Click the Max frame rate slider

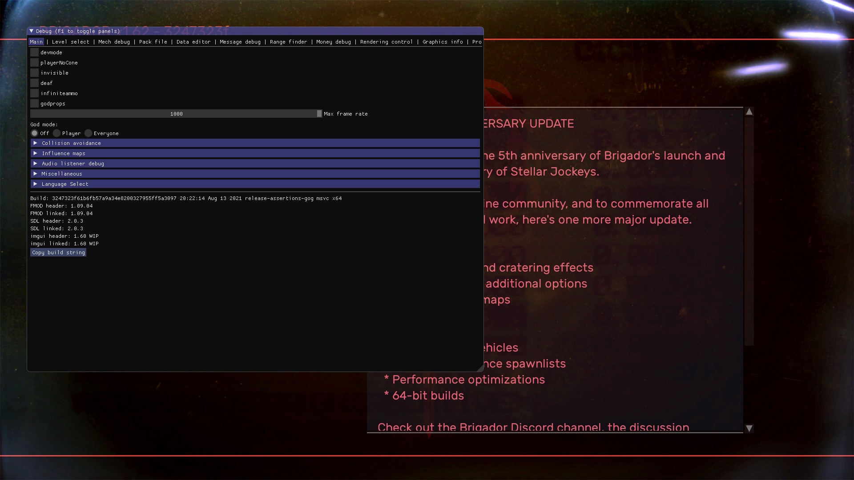coord(176,114)
